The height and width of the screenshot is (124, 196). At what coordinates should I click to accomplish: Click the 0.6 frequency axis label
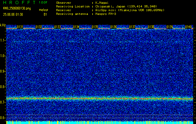(x=3, y=118)
